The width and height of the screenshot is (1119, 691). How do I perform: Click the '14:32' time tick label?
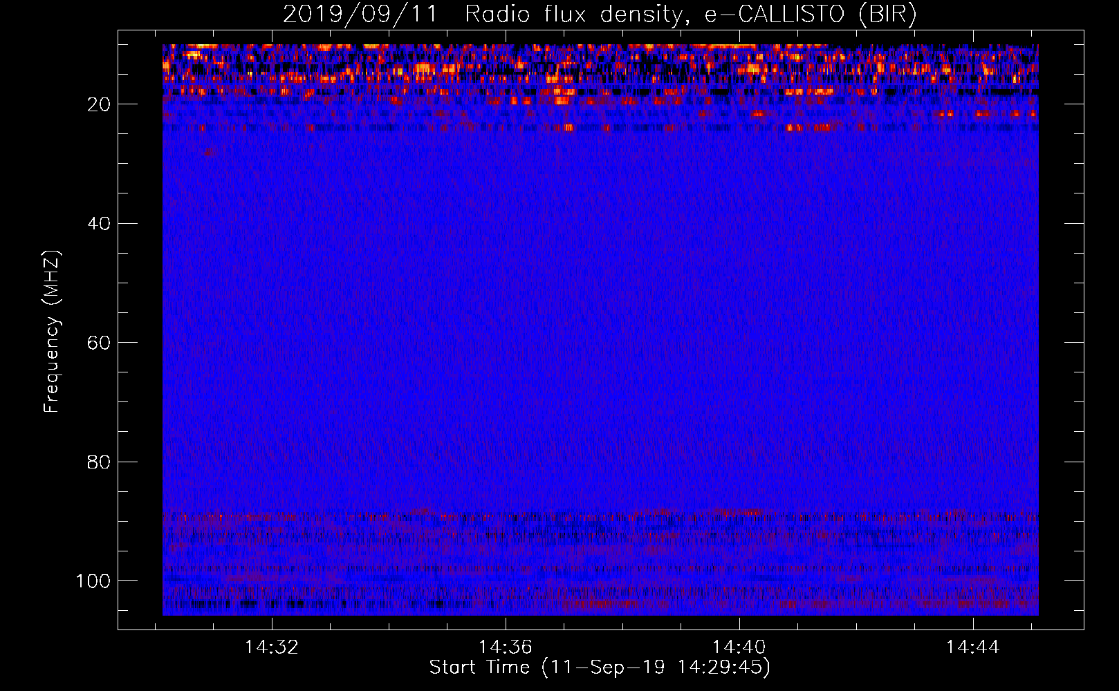click(272, 647)
